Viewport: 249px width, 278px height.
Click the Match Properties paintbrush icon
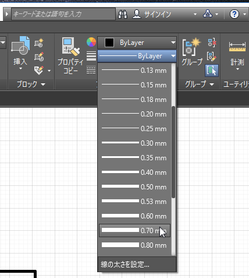pos(71,46)
